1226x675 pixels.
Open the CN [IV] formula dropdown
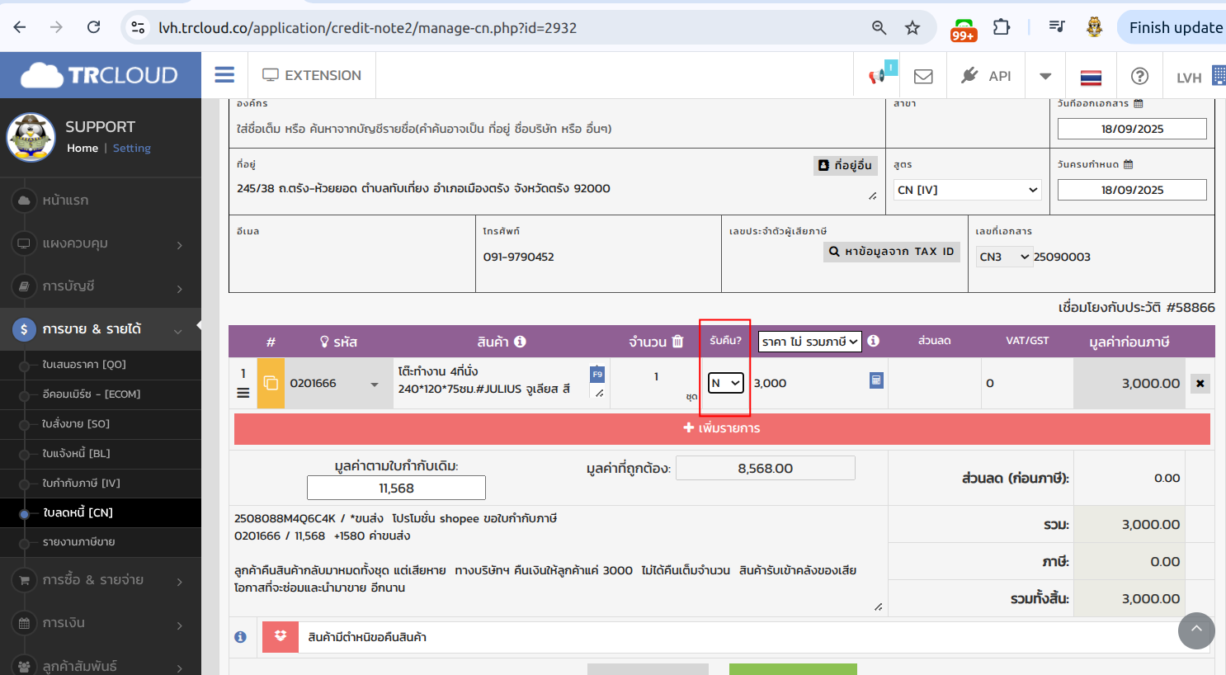pos(967,190)
